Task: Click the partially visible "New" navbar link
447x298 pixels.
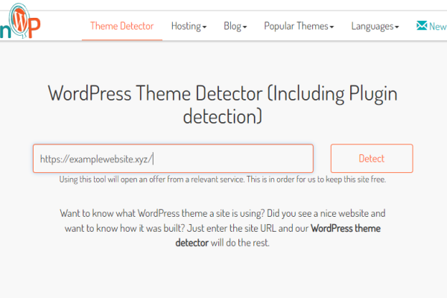Action: [438, 26]
